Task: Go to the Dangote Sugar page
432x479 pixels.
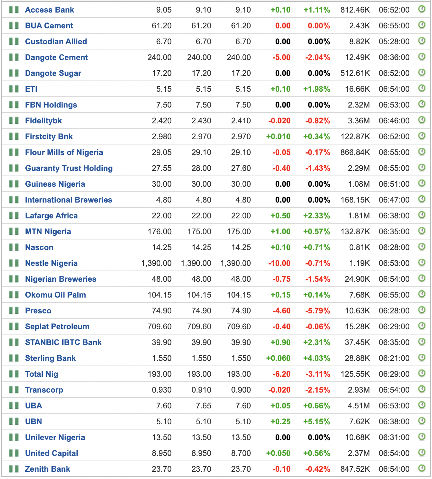Action: tap(53, 73)
